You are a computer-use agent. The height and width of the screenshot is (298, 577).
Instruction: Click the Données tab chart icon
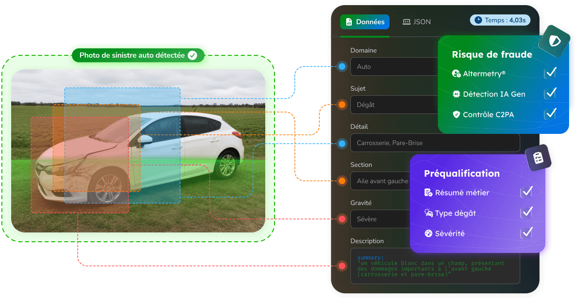point(349,22)
